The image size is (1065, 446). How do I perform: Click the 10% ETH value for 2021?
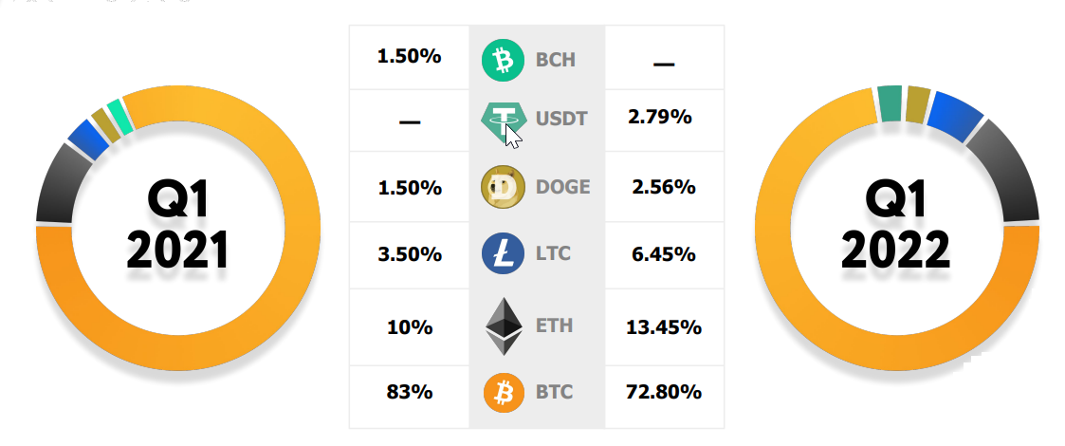tap(410, 327)
